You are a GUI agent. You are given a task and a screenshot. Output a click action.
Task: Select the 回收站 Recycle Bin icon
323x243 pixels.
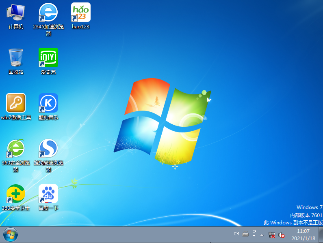click(16, 58)
